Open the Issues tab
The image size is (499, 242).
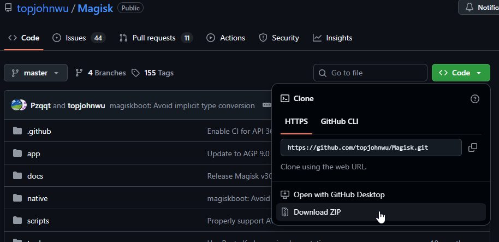[x=79, y=38]
